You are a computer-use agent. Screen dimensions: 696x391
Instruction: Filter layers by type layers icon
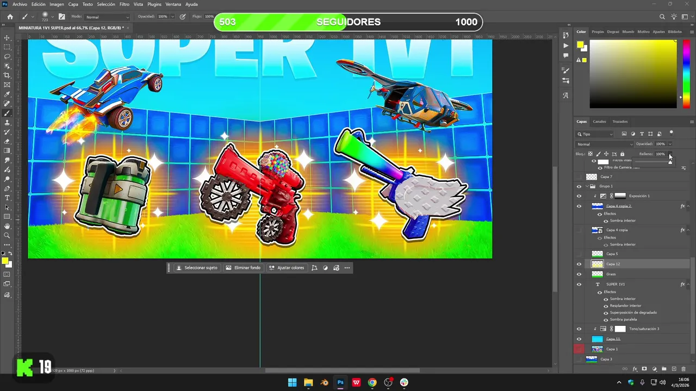tap(642, 134)
